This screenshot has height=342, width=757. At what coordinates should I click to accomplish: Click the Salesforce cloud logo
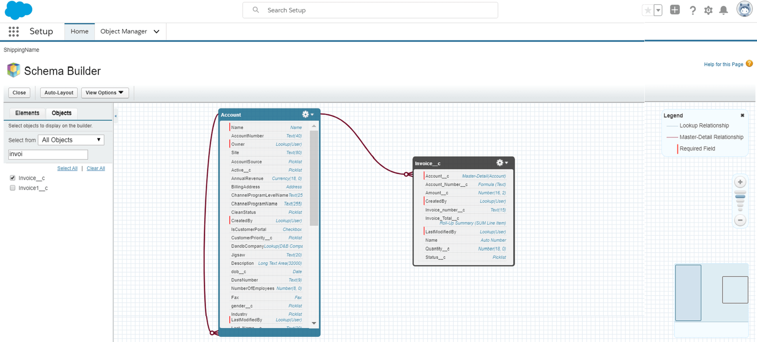click(x=18, y=10)
